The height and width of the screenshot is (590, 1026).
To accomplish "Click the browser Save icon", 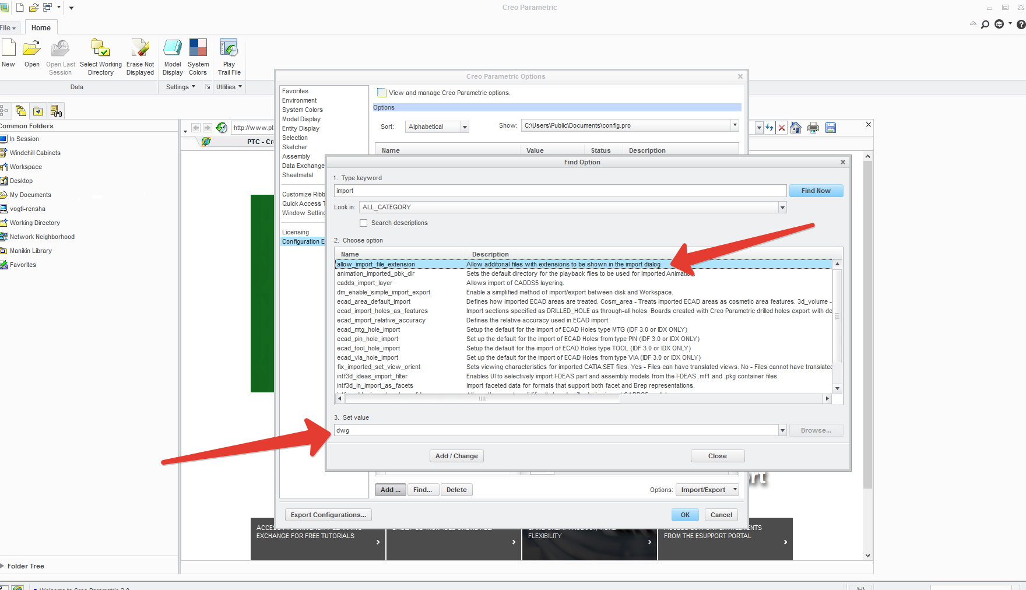I will coord(831,128).
